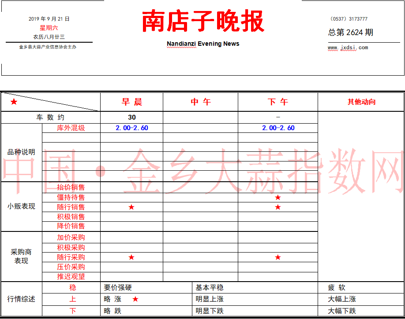Select the 其他动向 column header
This screenshot has height=319, width=405.
(361, 102)
